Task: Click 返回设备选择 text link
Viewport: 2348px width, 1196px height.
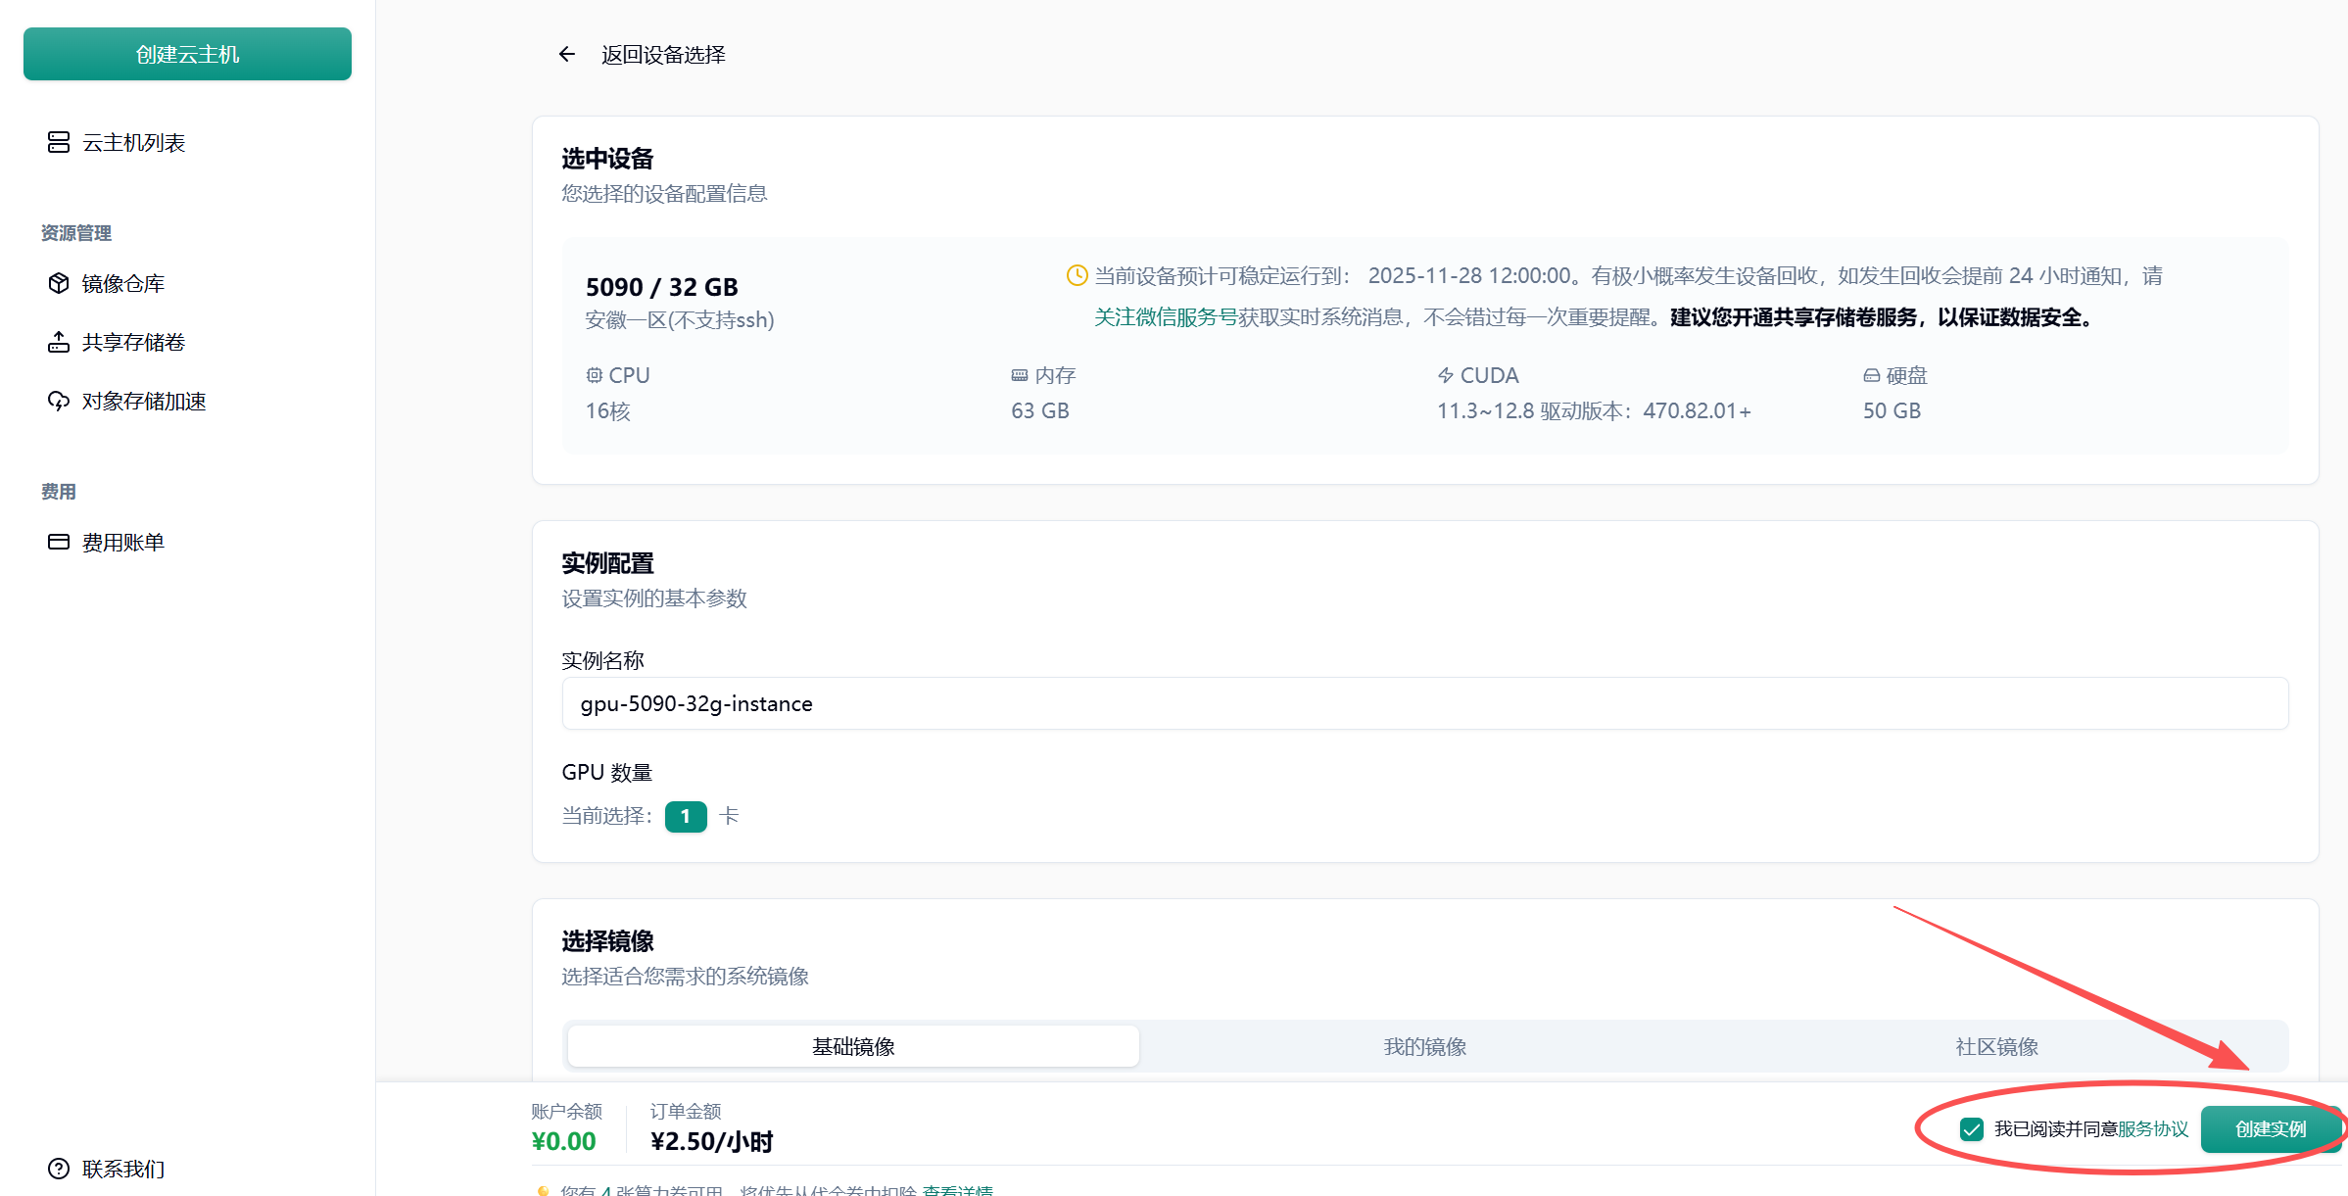Action: click(663, 55)
